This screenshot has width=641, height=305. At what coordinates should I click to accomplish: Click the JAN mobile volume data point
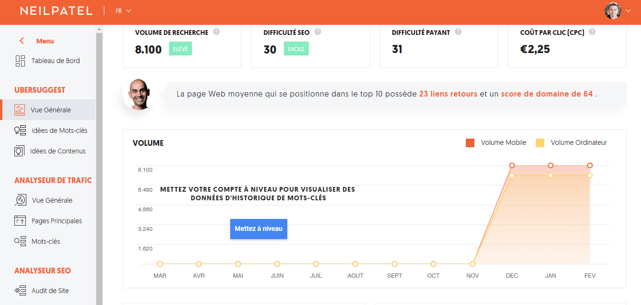pyautogui.click(x=551, y=165)
